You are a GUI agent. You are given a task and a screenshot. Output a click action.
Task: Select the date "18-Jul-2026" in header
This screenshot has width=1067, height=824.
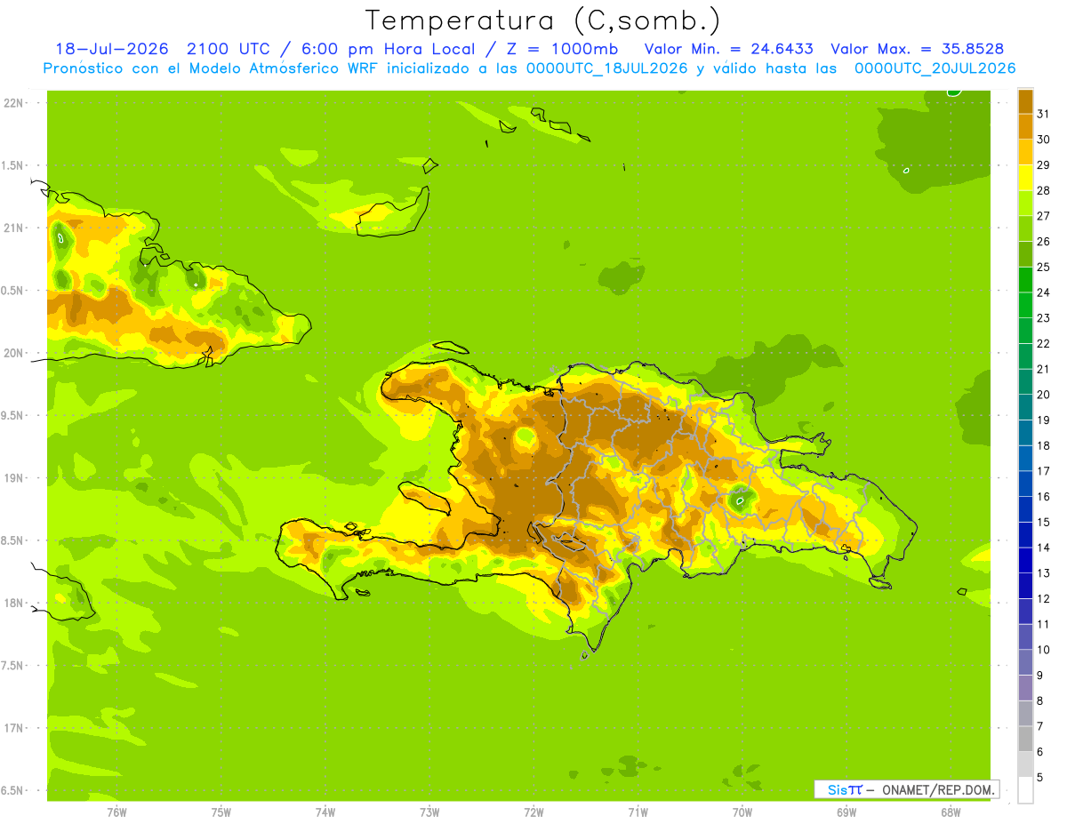(x=110, y=49)
